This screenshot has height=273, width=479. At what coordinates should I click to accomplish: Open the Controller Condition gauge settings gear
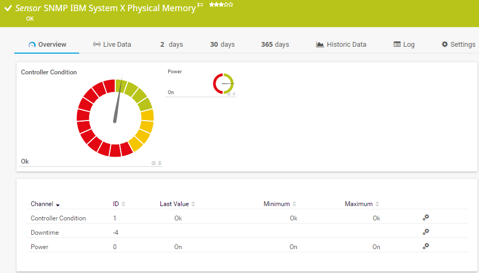click(x=153, y=163)
